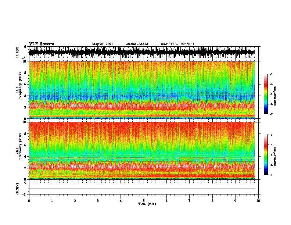The width and height of the screenshot is (291, 225).
Task: Click time axis tick label "6"
Action: (x=167, y=201)
